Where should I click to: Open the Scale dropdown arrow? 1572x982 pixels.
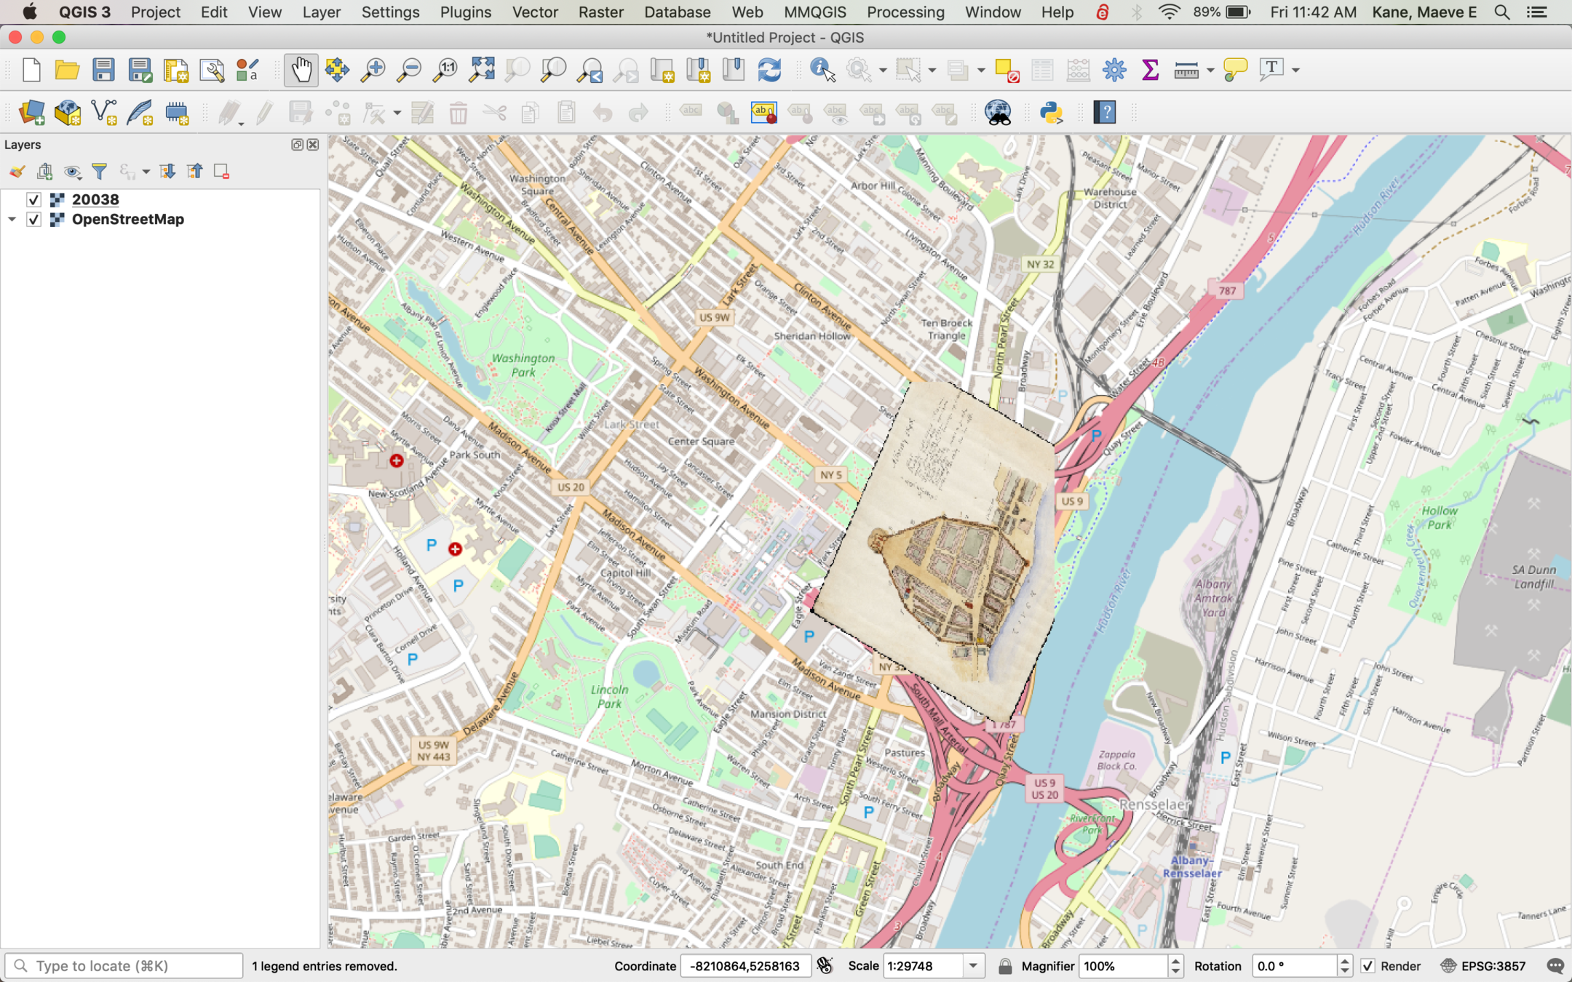point(973,966)
